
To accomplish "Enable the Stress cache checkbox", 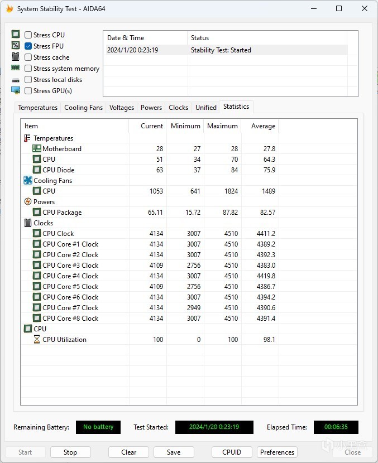I will (x=28, y=57).
